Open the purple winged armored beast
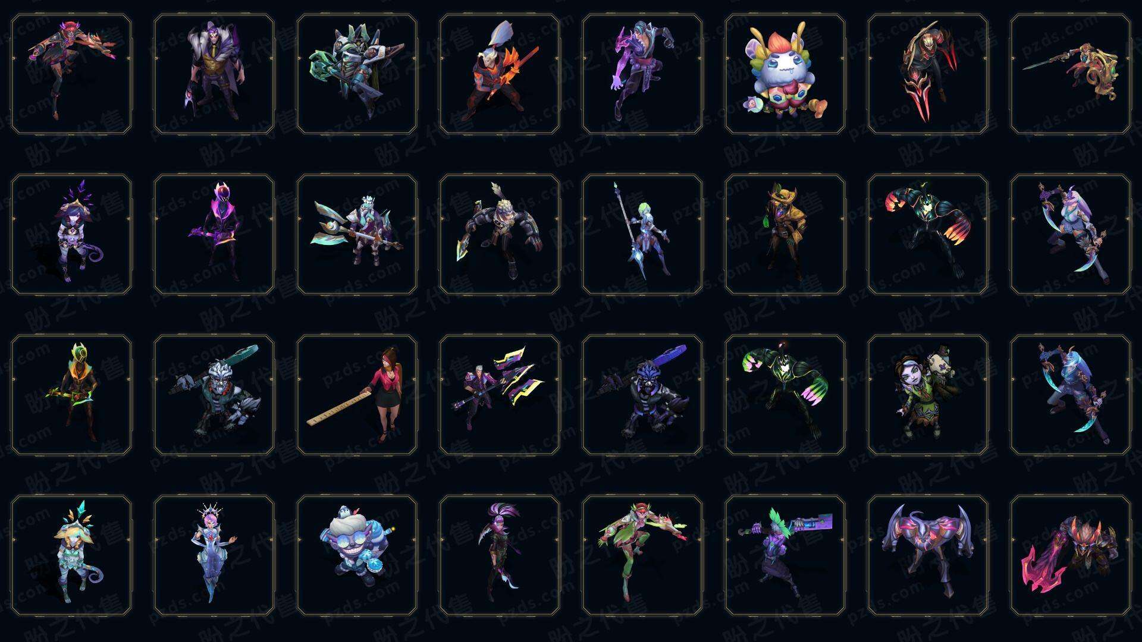The image size is (1142, 642). (x=928, y=555)
